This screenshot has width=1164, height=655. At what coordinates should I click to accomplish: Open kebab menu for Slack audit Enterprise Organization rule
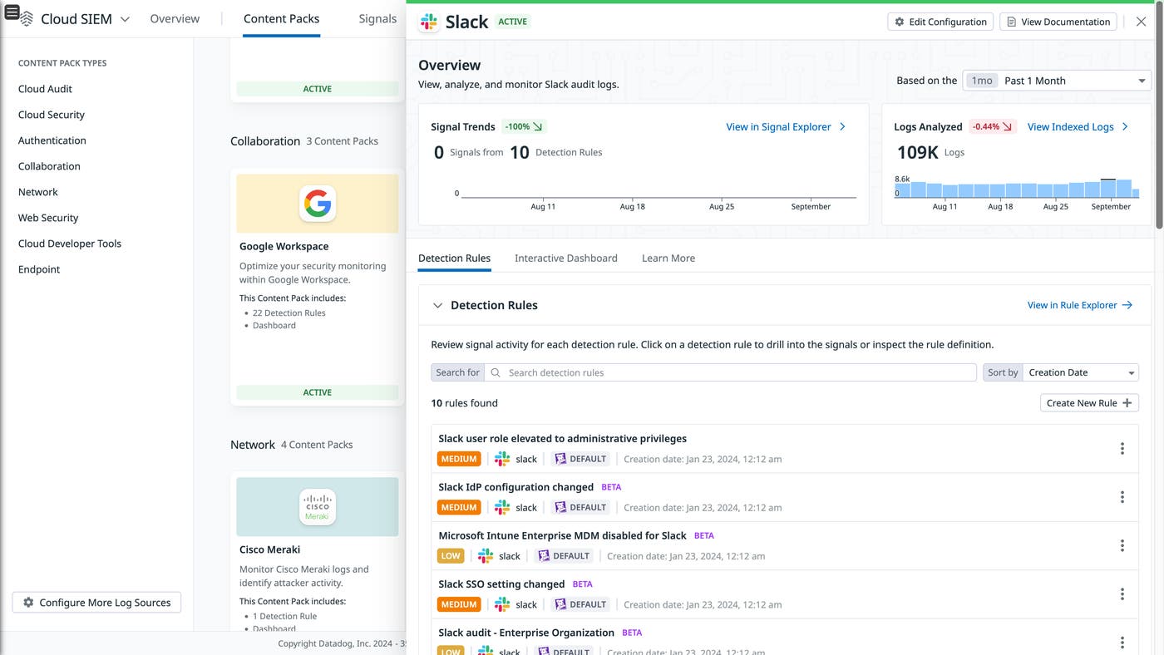tap(1122, 643)
